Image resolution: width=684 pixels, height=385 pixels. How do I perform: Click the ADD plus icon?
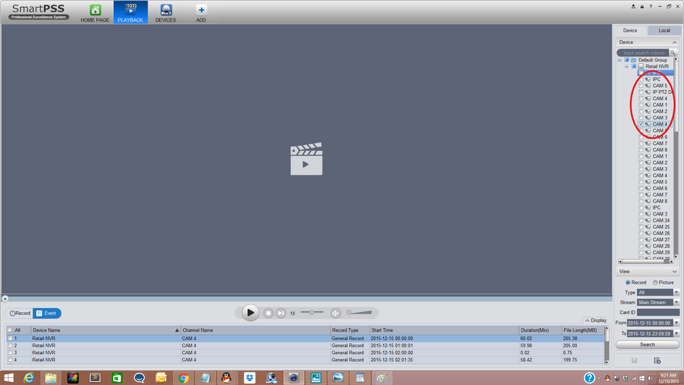tap(201, 10)
